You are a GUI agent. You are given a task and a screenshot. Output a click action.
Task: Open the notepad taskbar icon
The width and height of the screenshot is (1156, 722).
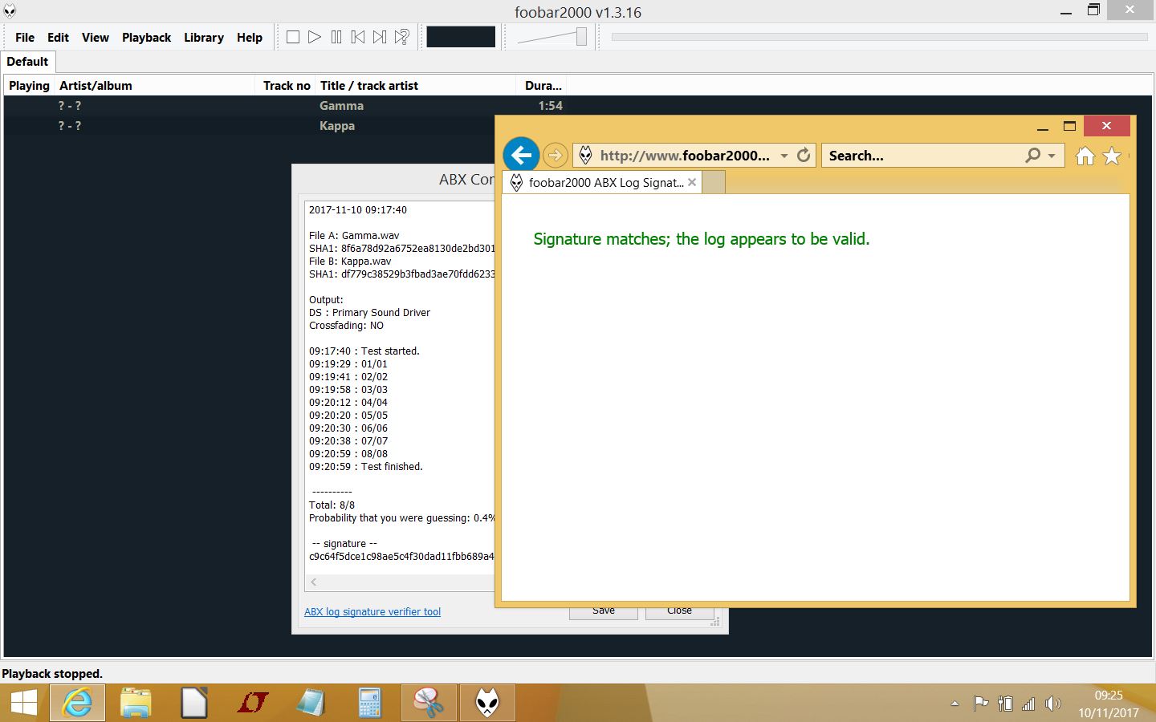tap(311, 704)
